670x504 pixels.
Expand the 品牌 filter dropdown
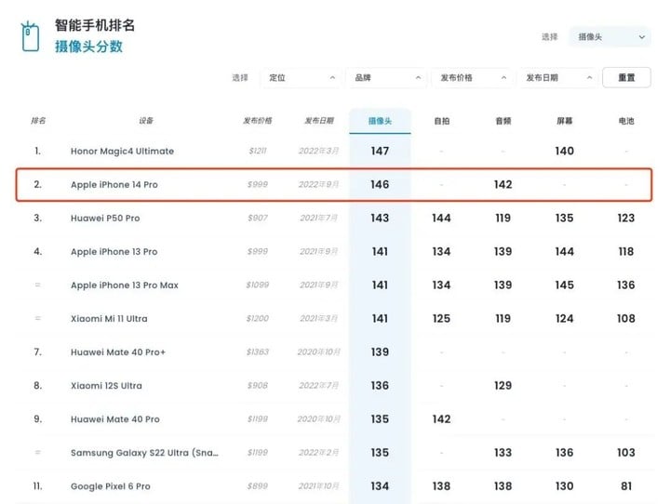coord(387,78)
